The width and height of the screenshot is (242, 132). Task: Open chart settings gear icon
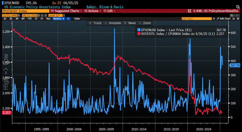[238, 19]
